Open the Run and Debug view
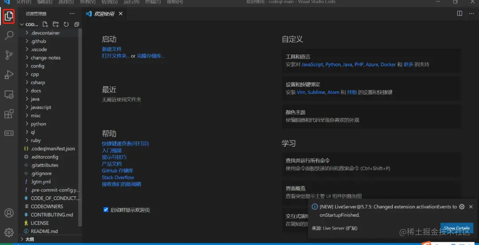 click(9, 74)
